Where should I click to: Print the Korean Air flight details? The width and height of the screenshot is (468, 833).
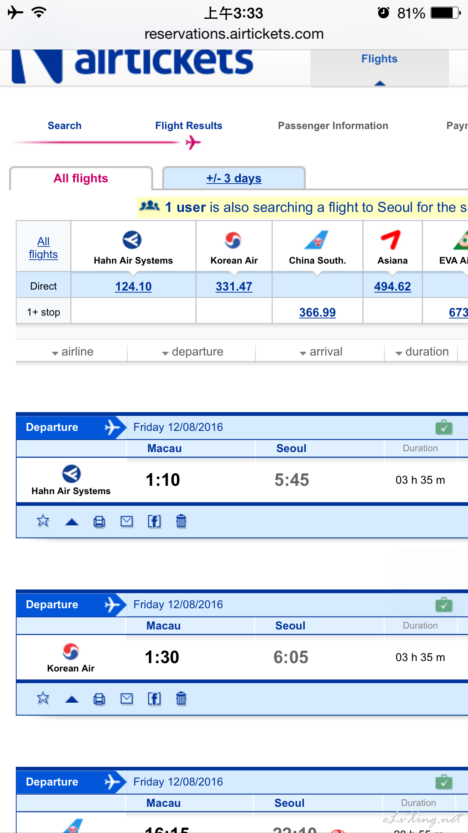tap(99, 699)
